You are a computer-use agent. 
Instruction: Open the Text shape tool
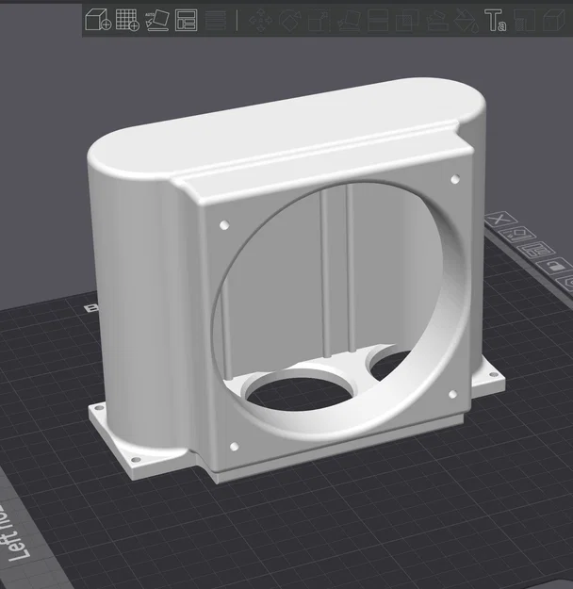click(x=495, y=21)
